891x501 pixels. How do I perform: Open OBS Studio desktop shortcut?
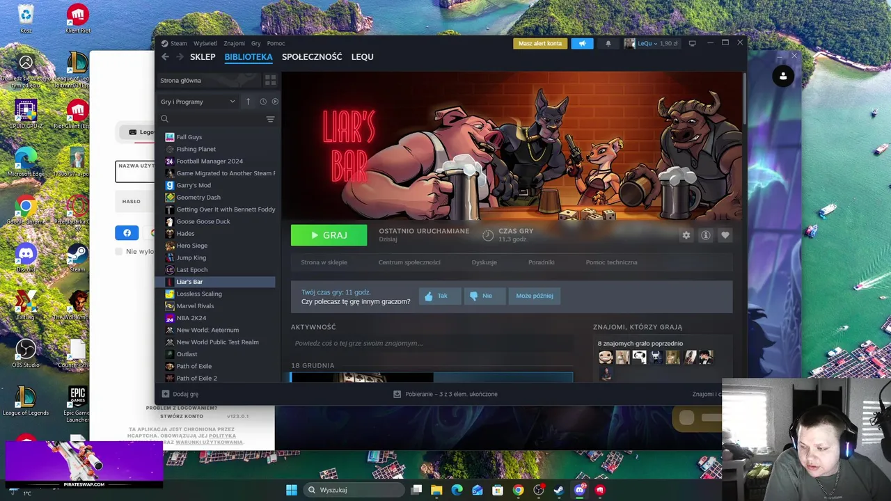click(26, 353)
